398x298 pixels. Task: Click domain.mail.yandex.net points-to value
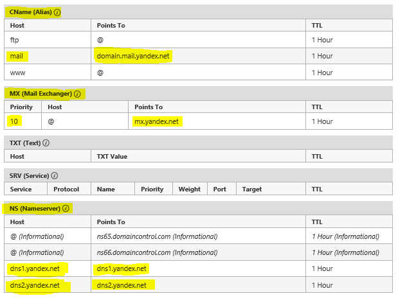coord(133,56)
